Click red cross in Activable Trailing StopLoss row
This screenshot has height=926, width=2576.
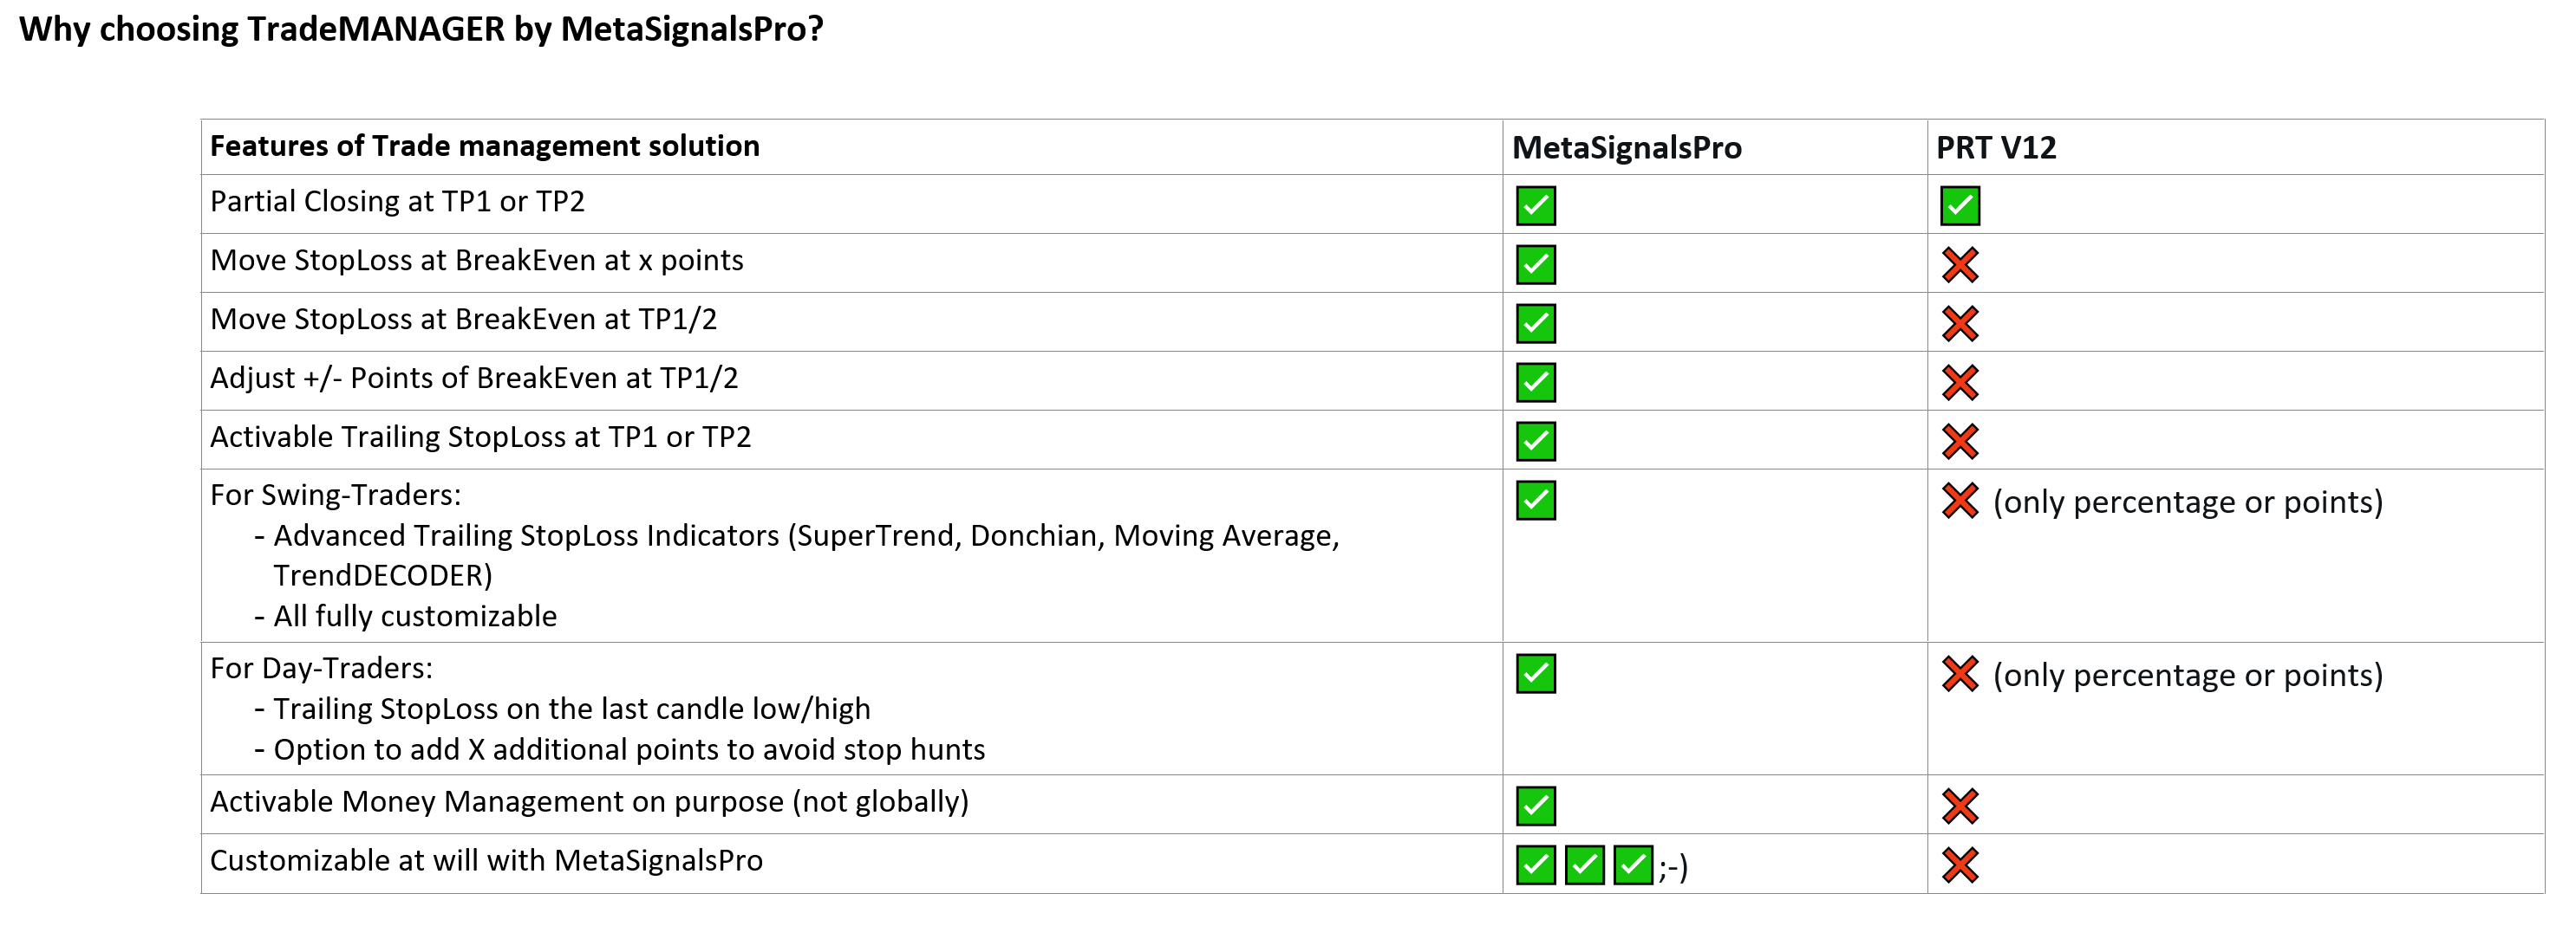pos(1959,442)
